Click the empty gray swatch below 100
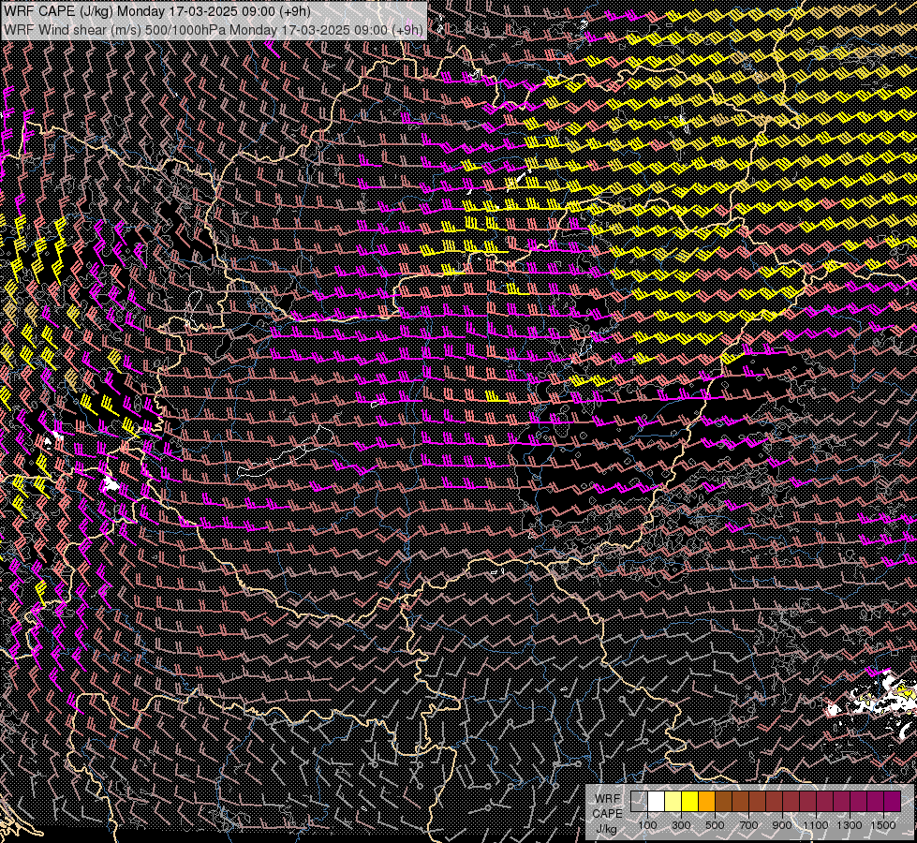 [x=639, y=801]
